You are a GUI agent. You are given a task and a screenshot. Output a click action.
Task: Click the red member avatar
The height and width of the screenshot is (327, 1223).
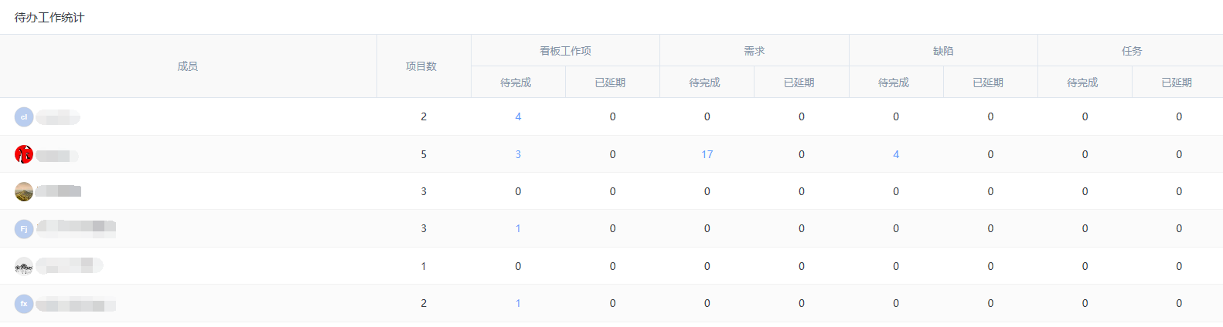(24, 154)
